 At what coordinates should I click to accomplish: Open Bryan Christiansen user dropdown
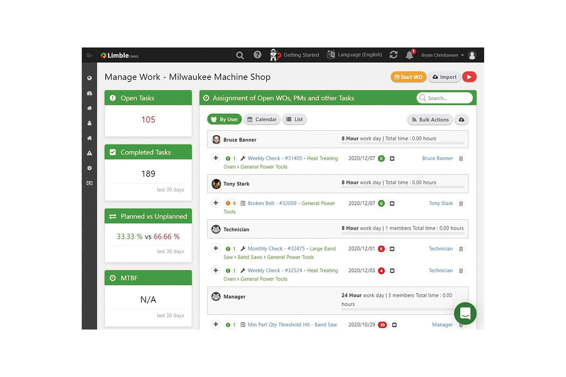click(442, 55)
